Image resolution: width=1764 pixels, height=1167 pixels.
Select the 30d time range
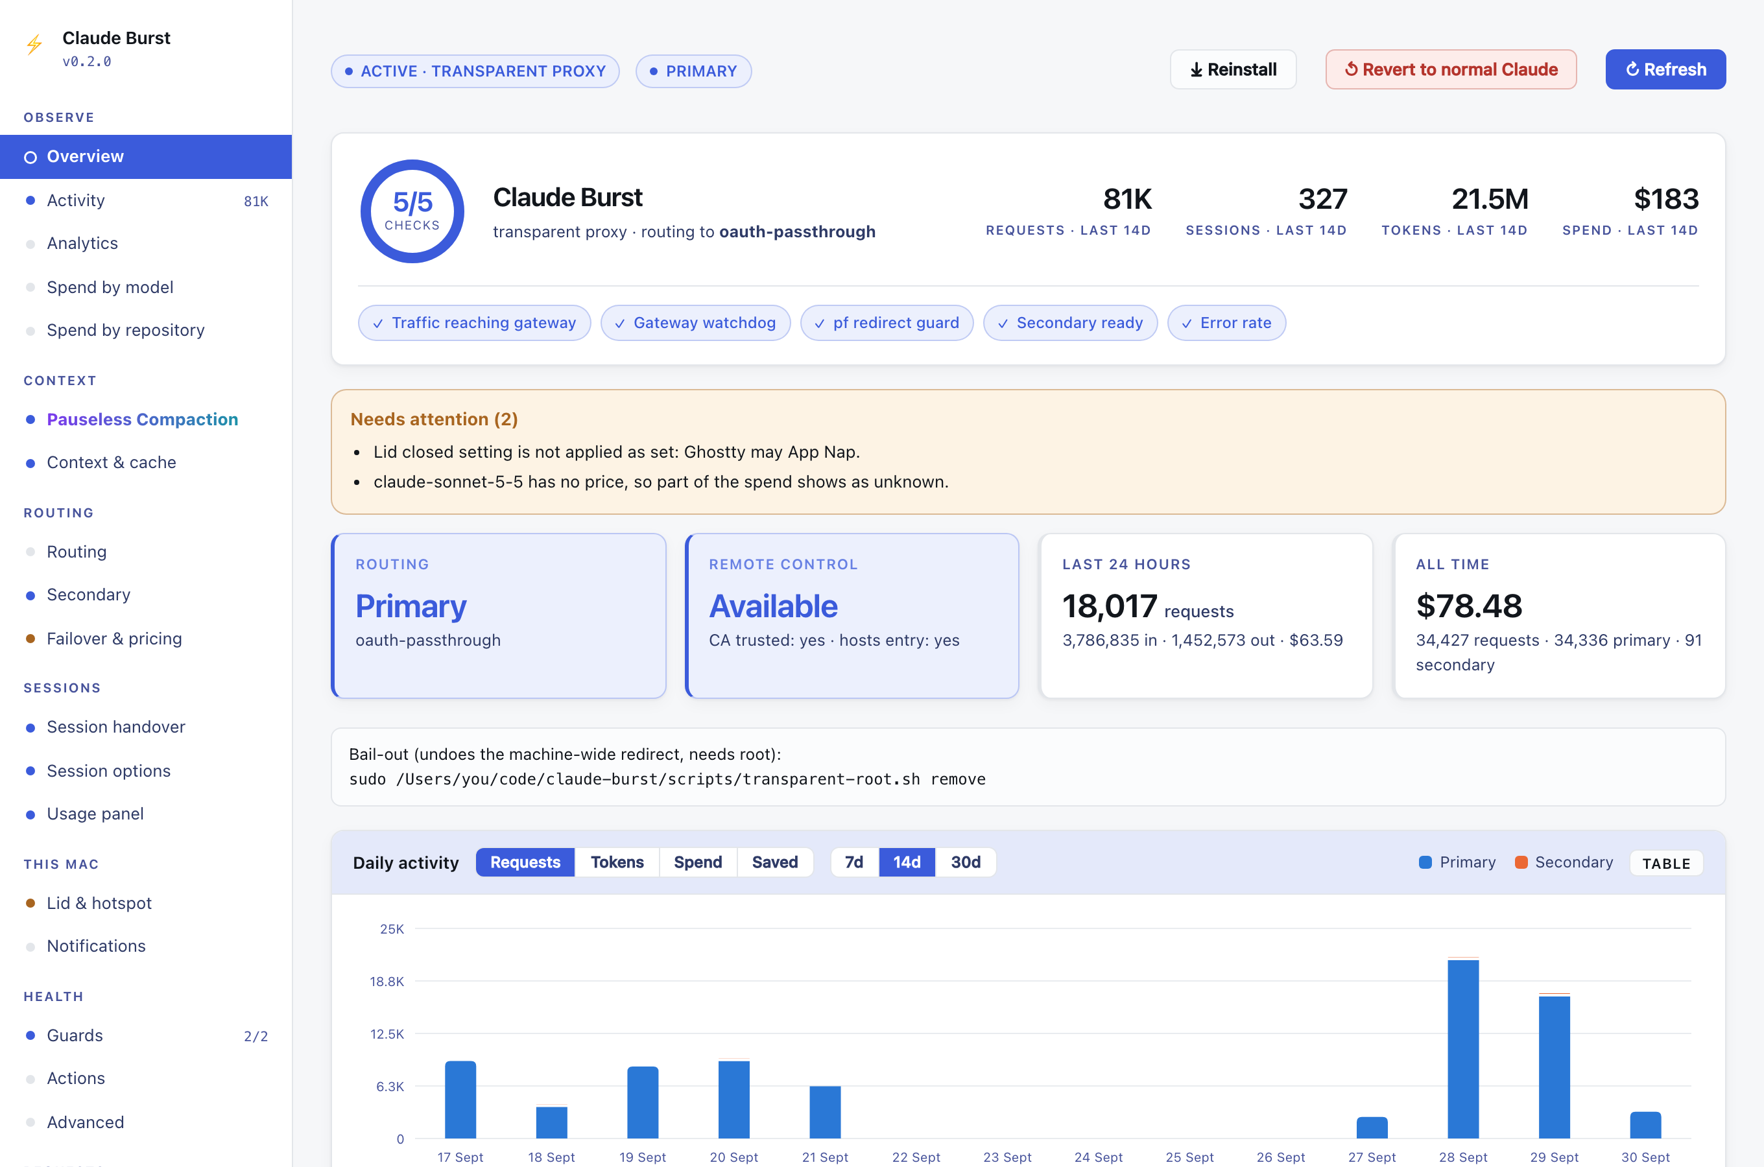(966, 862)
